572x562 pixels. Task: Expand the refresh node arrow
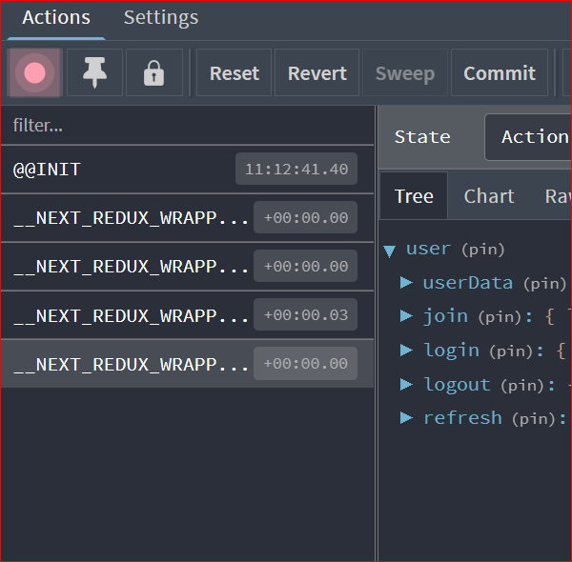pyautogui.click(x=406, y=418)
